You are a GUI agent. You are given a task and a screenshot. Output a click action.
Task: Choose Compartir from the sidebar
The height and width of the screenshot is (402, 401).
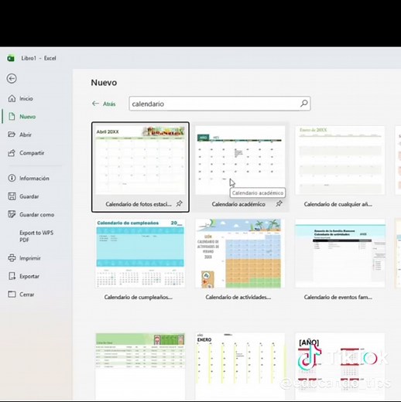click(x=32, y=153)
